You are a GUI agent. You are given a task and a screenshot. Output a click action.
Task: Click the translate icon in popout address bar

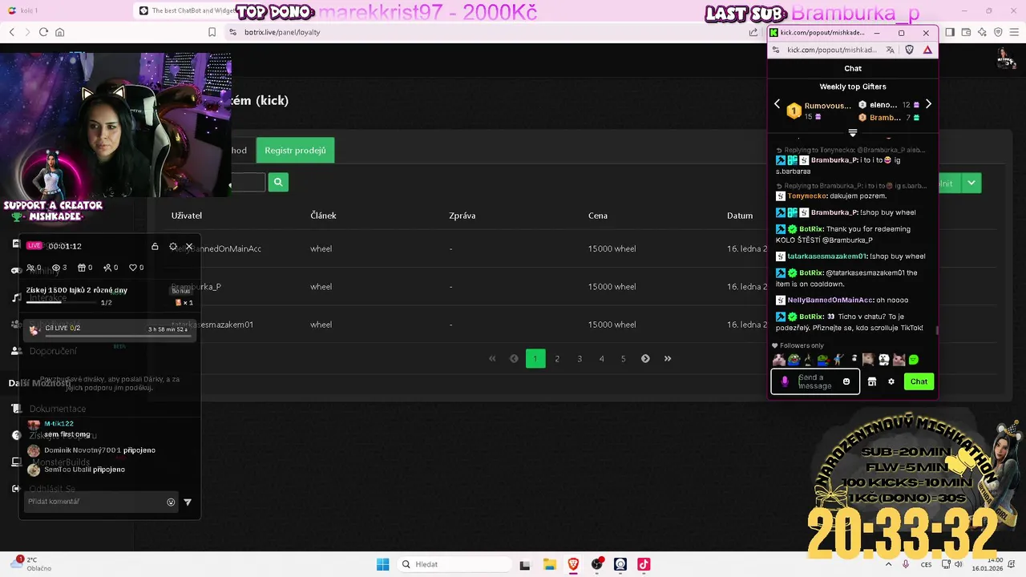point(891,50)
